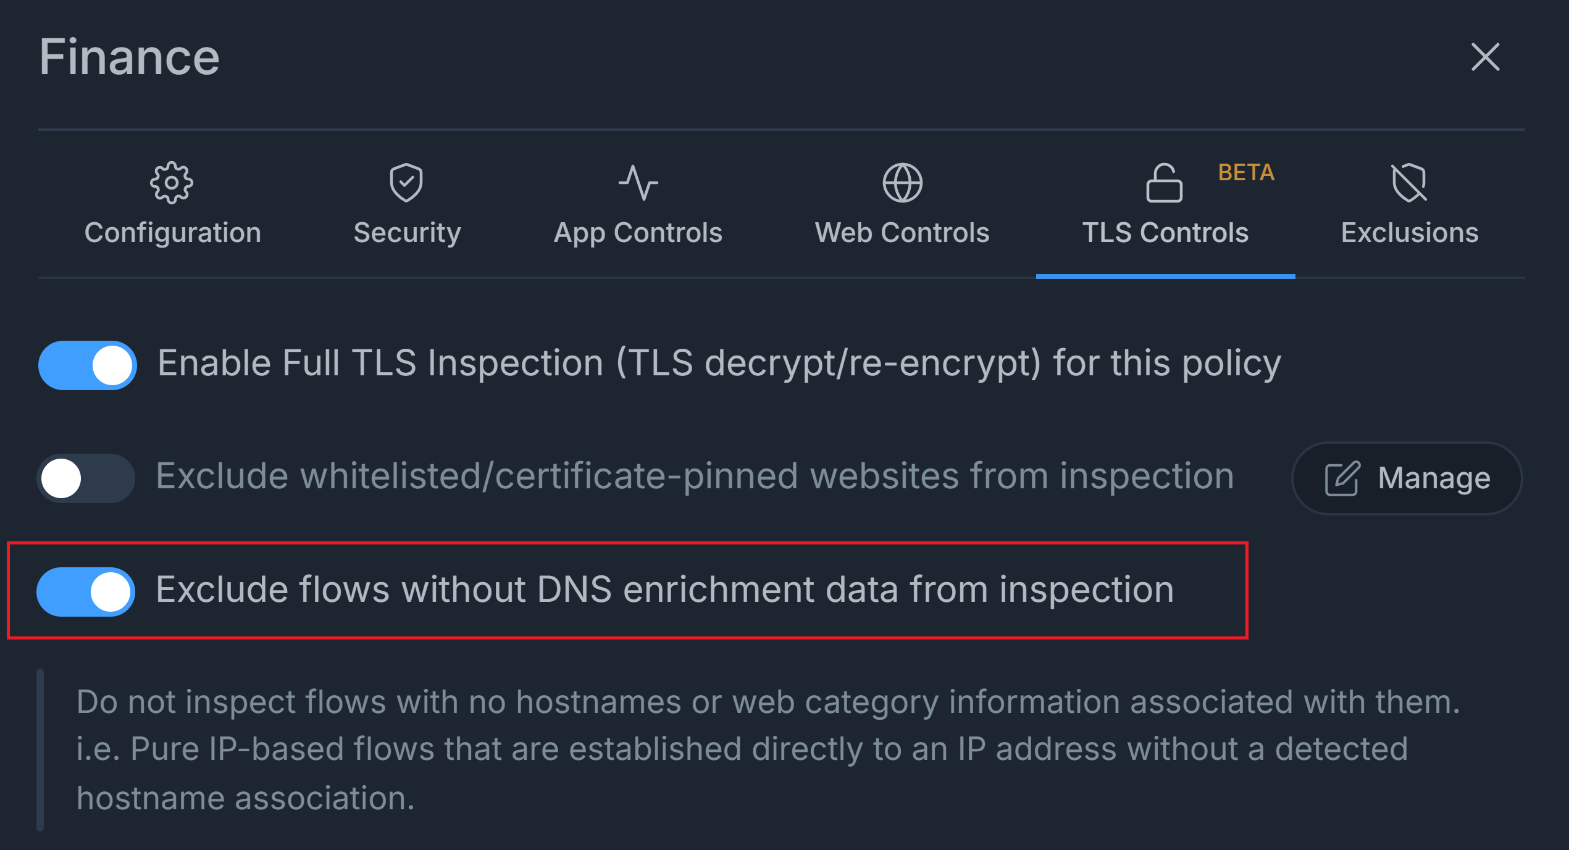Disable Full TLS Inspection toggle
The image size is (1569, 850).
tap(88, 365)
